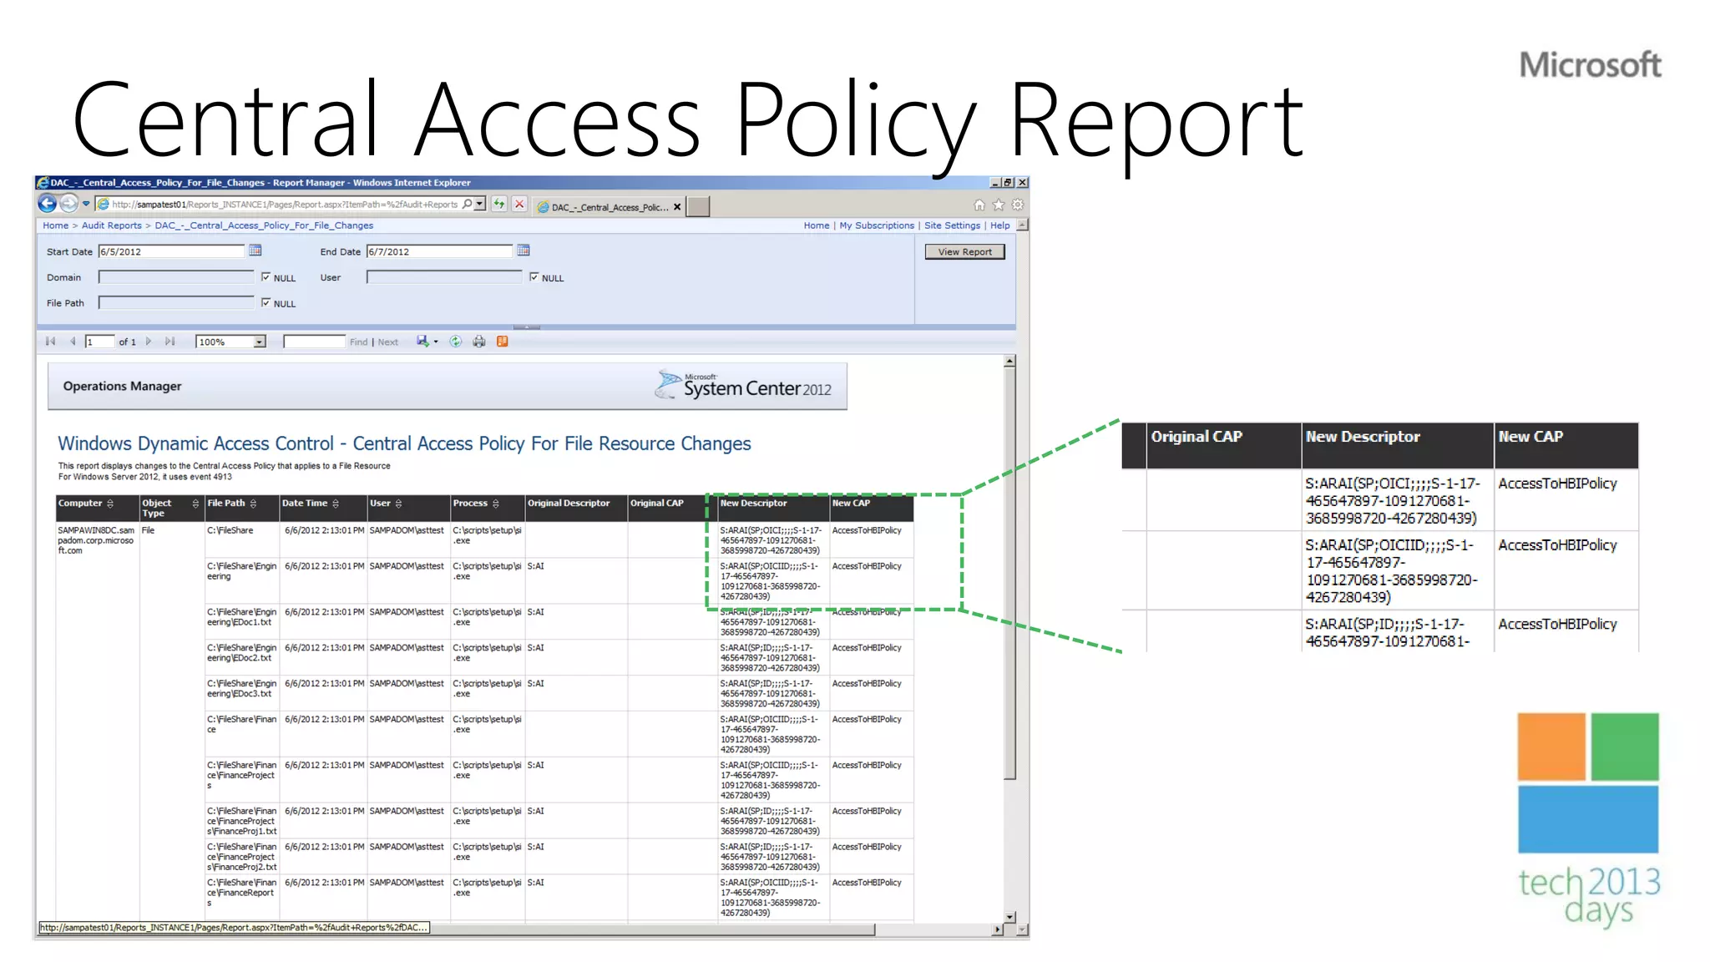Click the orange data feed export icon
Screen dimensions: 1710x962
tap(503, 342)
